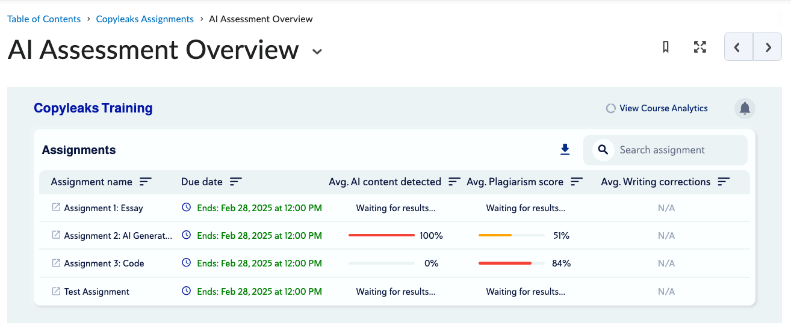This screenshot has height=323, width=791.
Task: Navigate to Table of Contents breadcrumb
Action: pyautogui.click(x=44, y=19)
